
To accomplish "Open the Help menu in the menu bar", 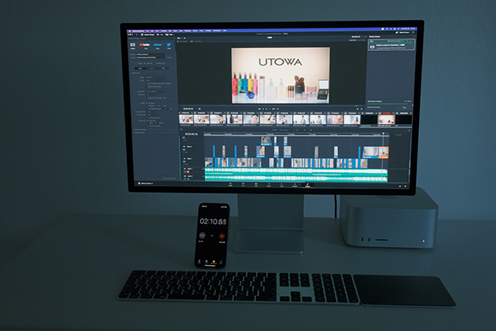I will [225, 31].
